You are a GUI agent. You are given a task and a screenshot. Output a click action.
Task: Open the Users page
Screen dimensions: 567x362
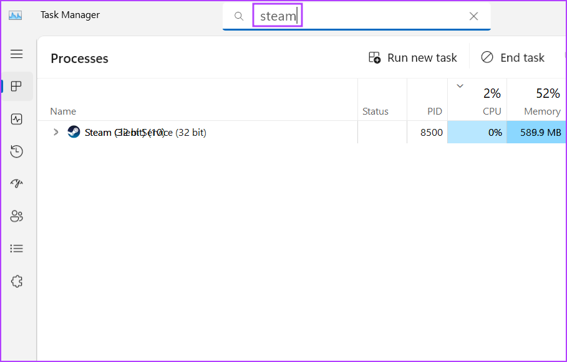pyautogui.click(x=17, y=216)
